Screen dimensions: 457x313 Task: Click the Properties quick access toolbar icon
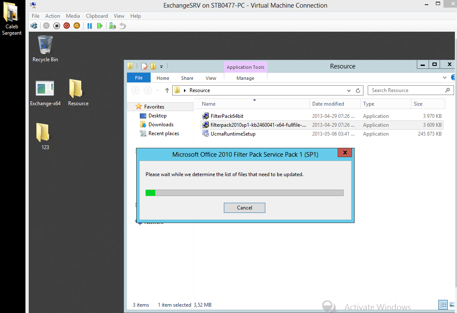click(144, 66)
